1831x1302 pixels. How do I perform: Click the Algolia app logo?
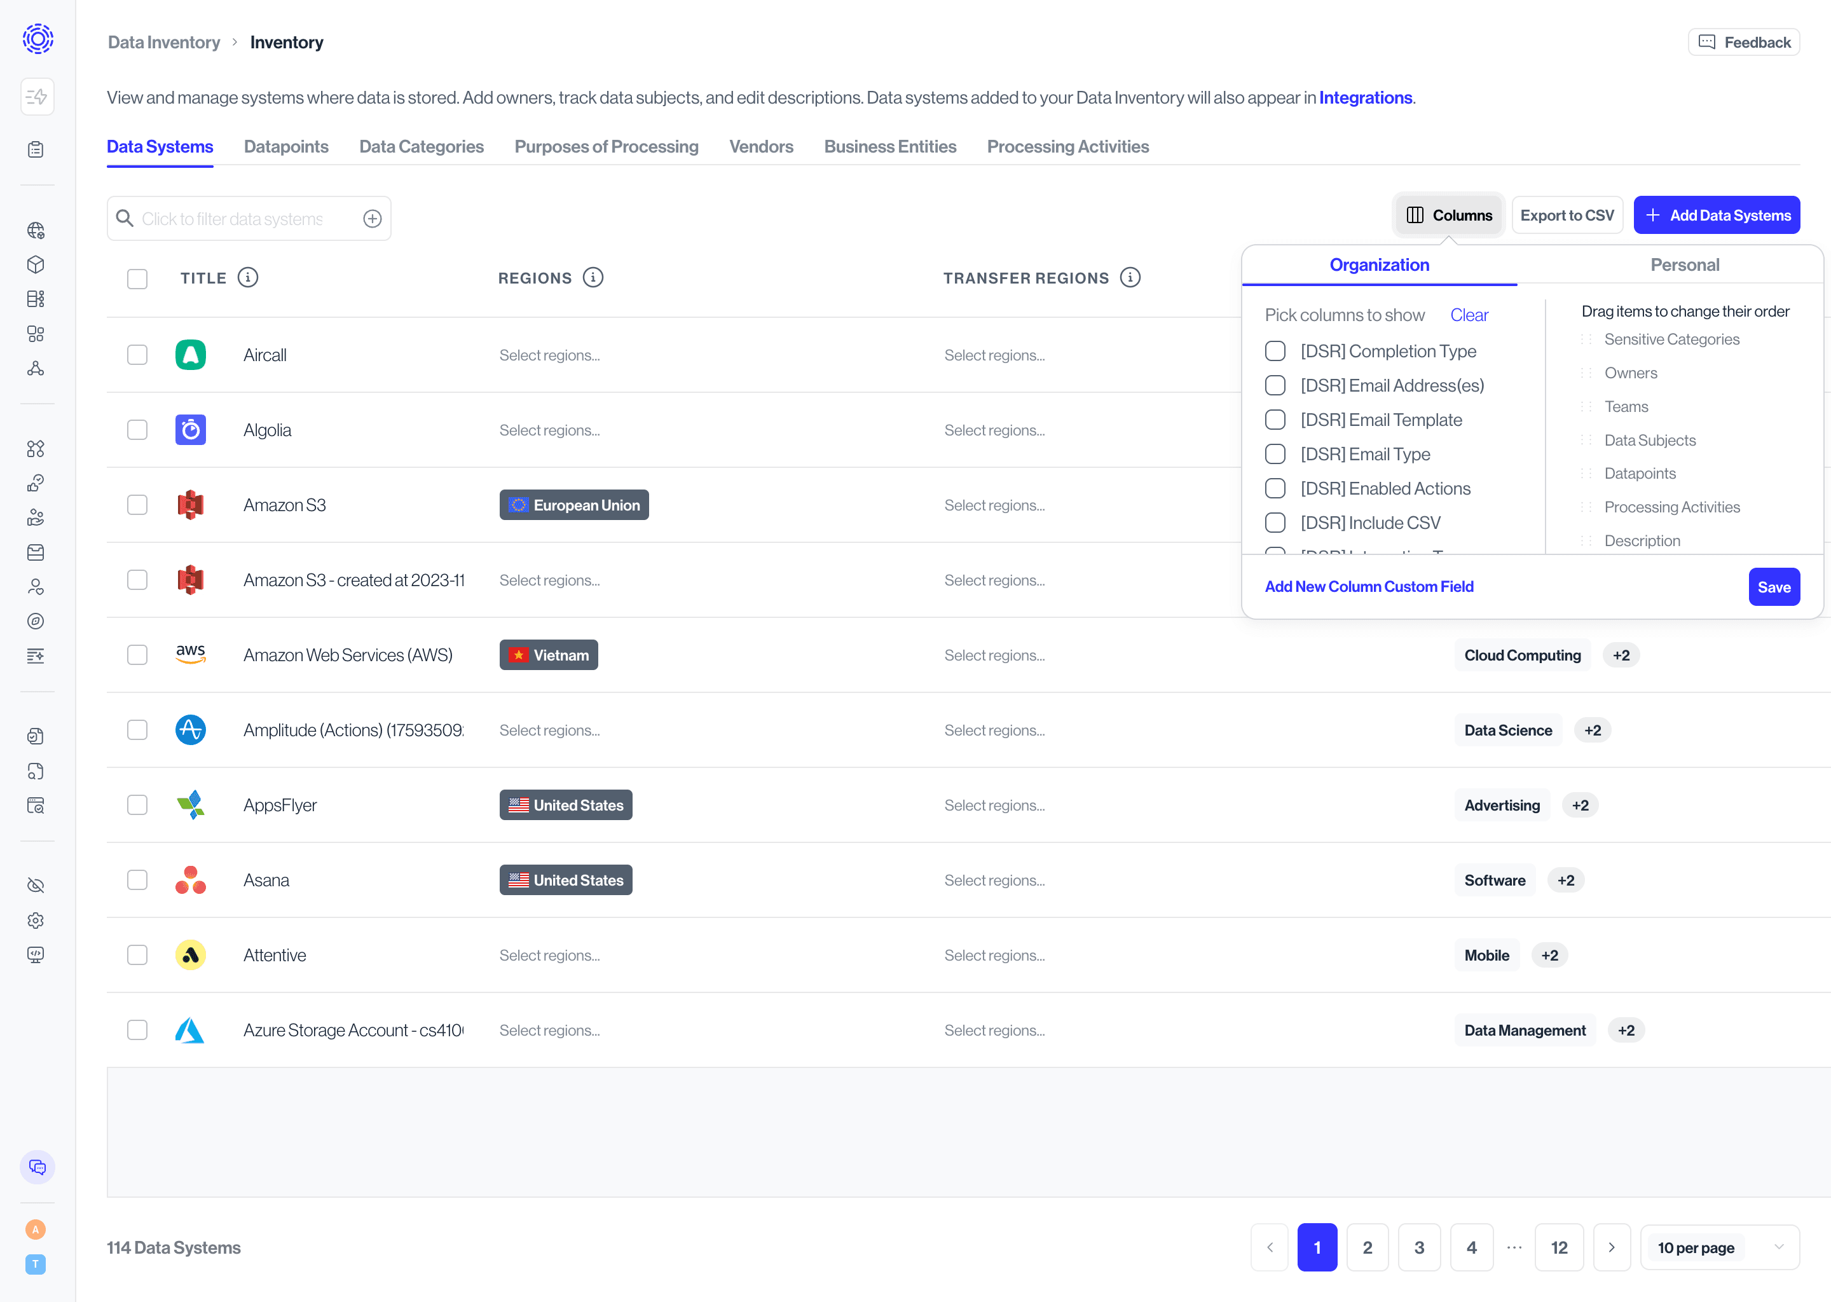(191, 430)
